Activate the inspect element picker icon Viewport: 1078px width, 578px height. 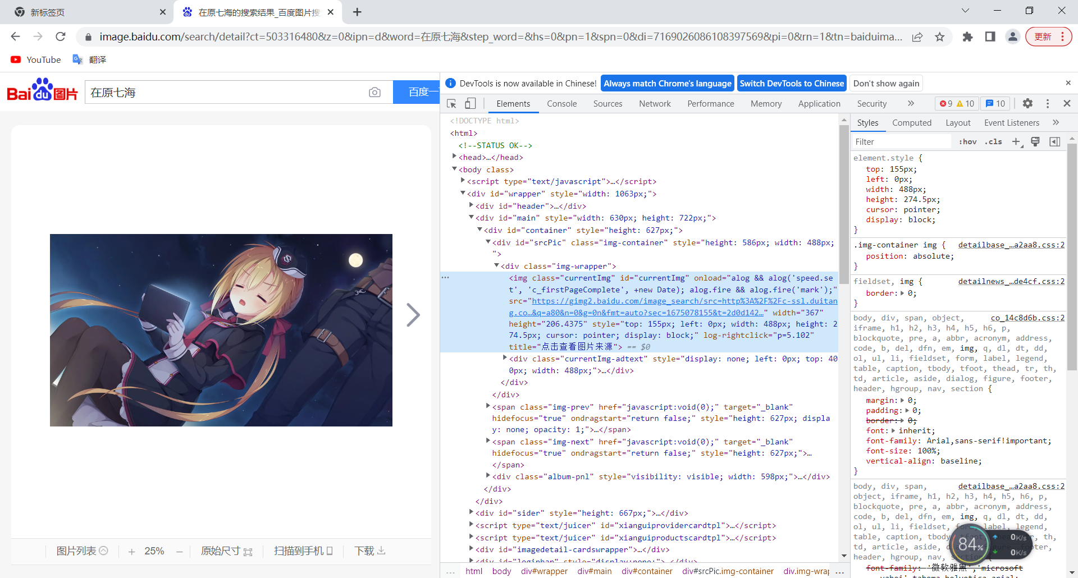[x=451, y=104]
